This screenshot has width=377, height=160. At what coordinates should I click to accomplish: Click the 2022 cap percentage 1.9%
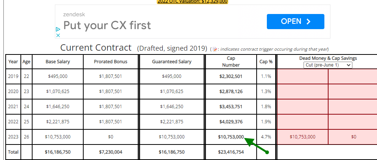point(266,122)
